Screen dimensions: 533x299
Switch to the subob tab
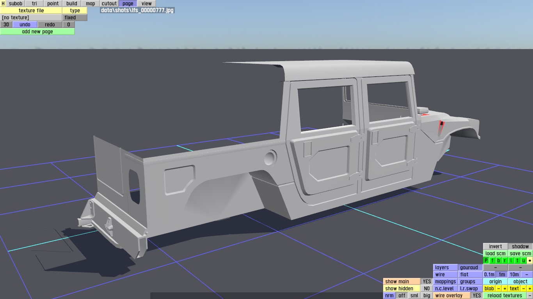click(16, 4)
